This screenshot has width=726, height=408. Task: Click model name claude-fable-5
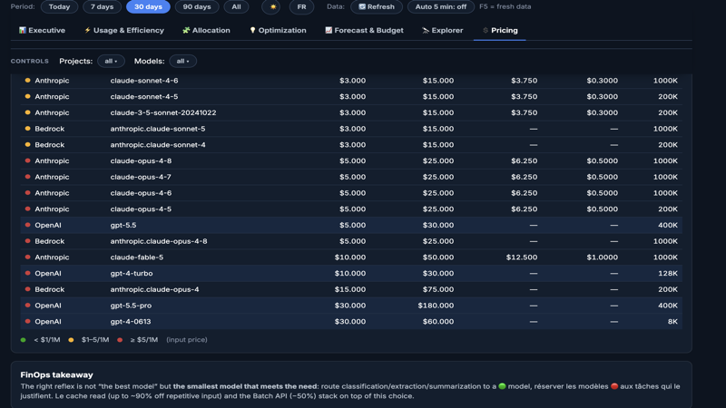137,257
